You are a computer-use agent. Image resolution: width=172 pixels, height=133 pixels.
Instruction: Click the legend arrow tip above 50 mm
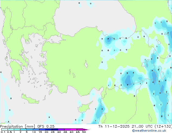click(x=86, y=129)
